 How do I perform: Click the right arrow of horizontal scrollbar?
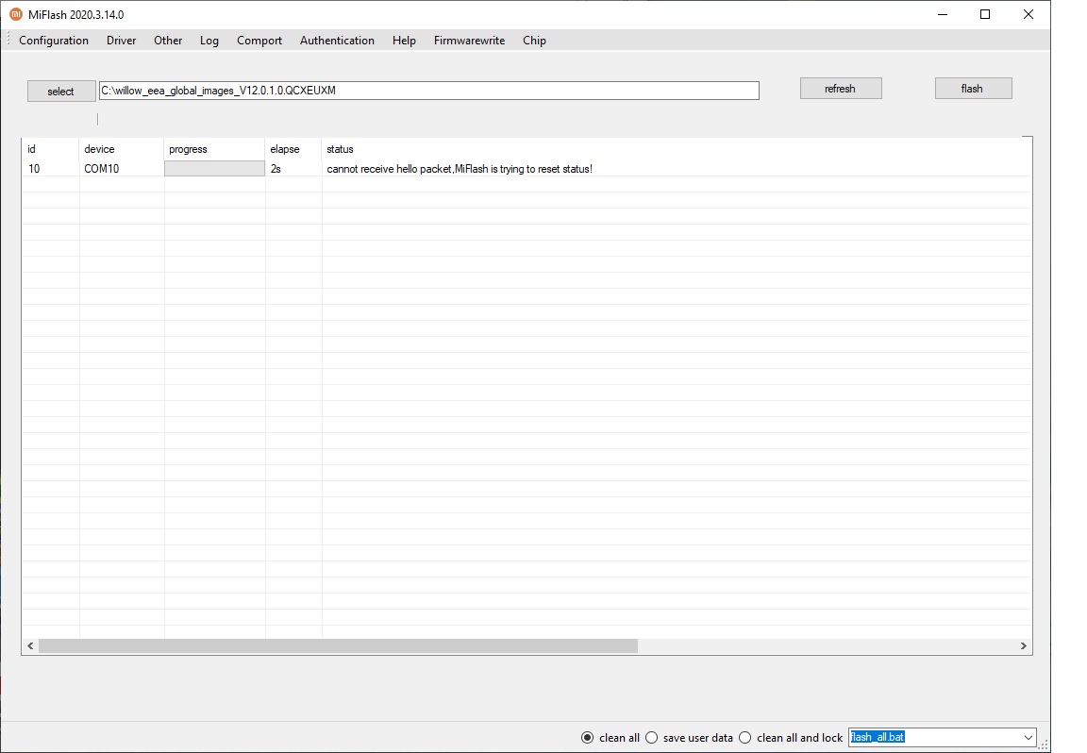1024,646
